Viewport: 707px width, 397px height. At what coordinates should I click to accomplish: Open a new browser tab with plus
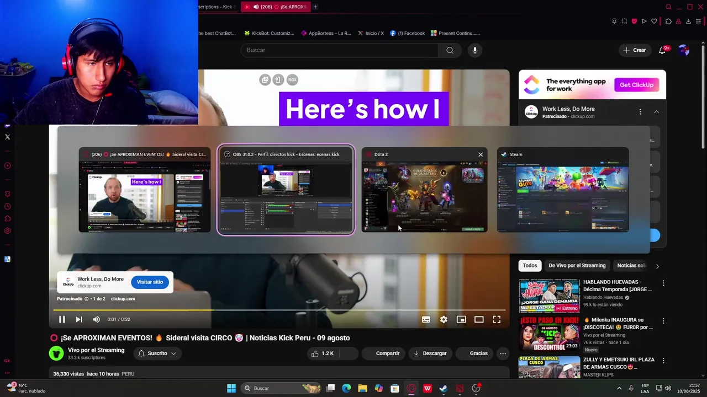coord(315,7)
